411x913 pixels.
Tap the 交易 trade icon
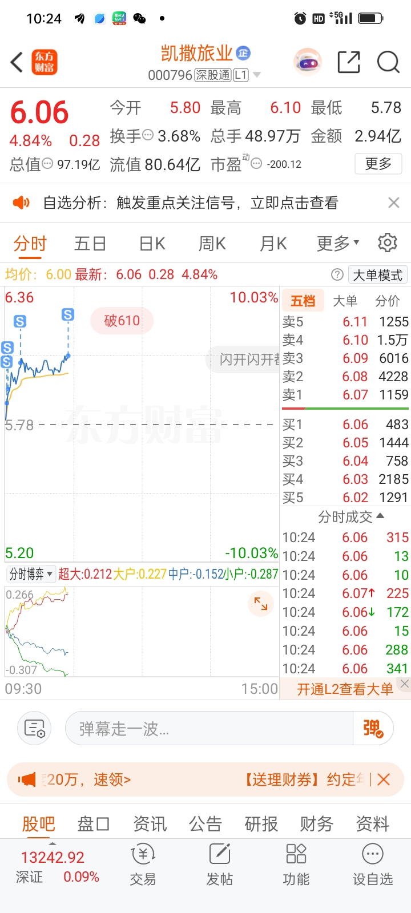point(143,864)
